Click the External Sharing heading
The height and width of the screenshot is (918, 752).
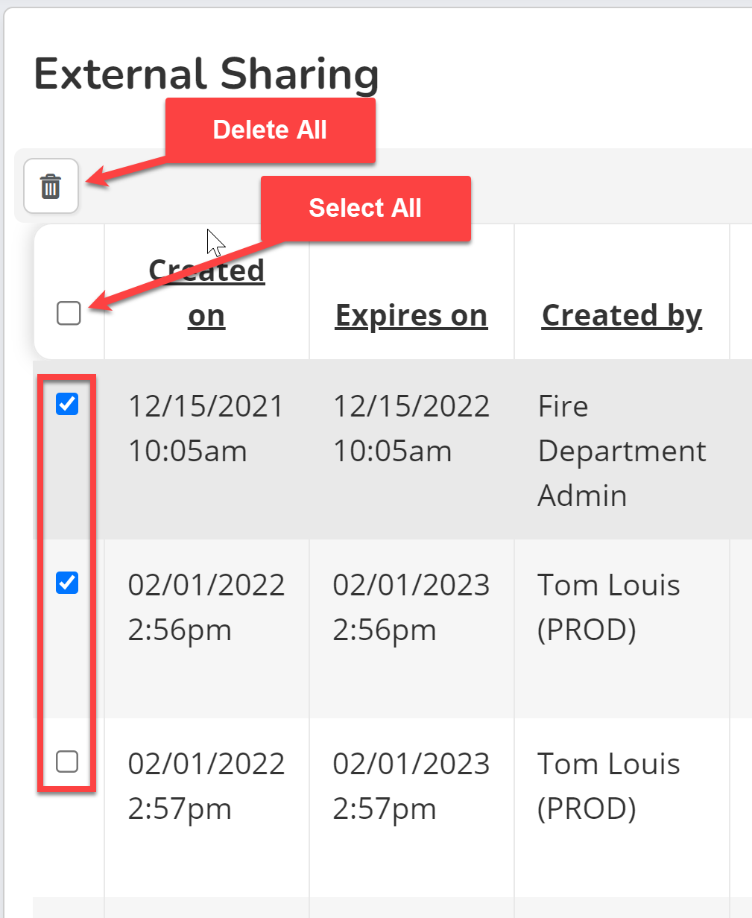tap(206, 75)
